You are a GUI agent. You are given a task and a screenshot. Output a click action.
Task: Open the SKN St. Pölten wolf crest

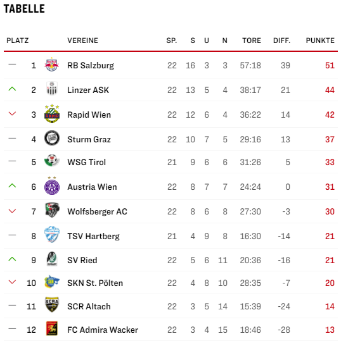(x=52, y=282)
